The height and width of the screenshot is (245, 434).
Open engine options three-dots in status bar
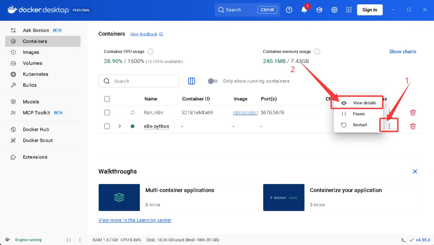tap(80, 240)
